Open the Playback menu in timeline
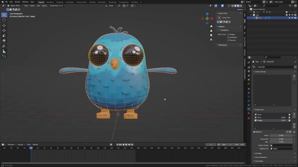The width and height of the screenshot is (298, 167). tap(12, 144)
